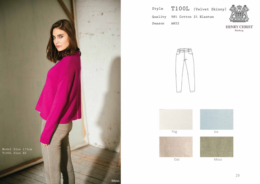
Task: Select the Fog color swatch
Action: pos(176,119)
